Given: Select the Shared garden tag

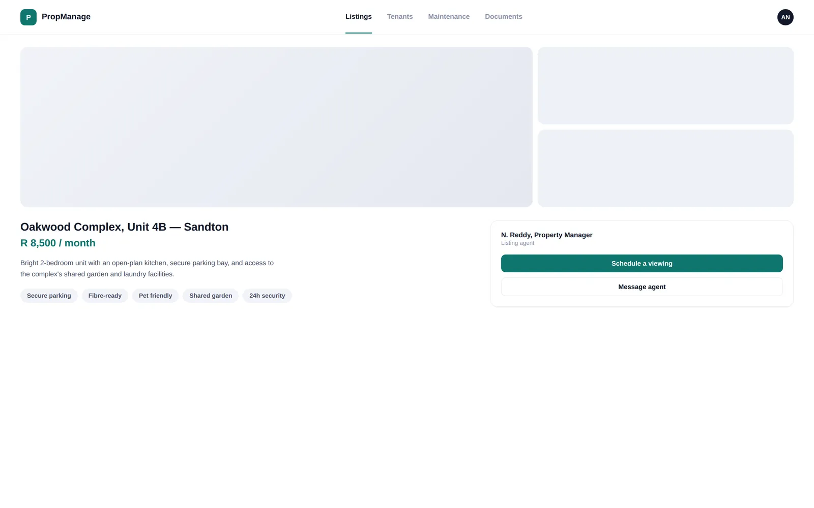Looking at the screenshot, I should pos(211,296).
